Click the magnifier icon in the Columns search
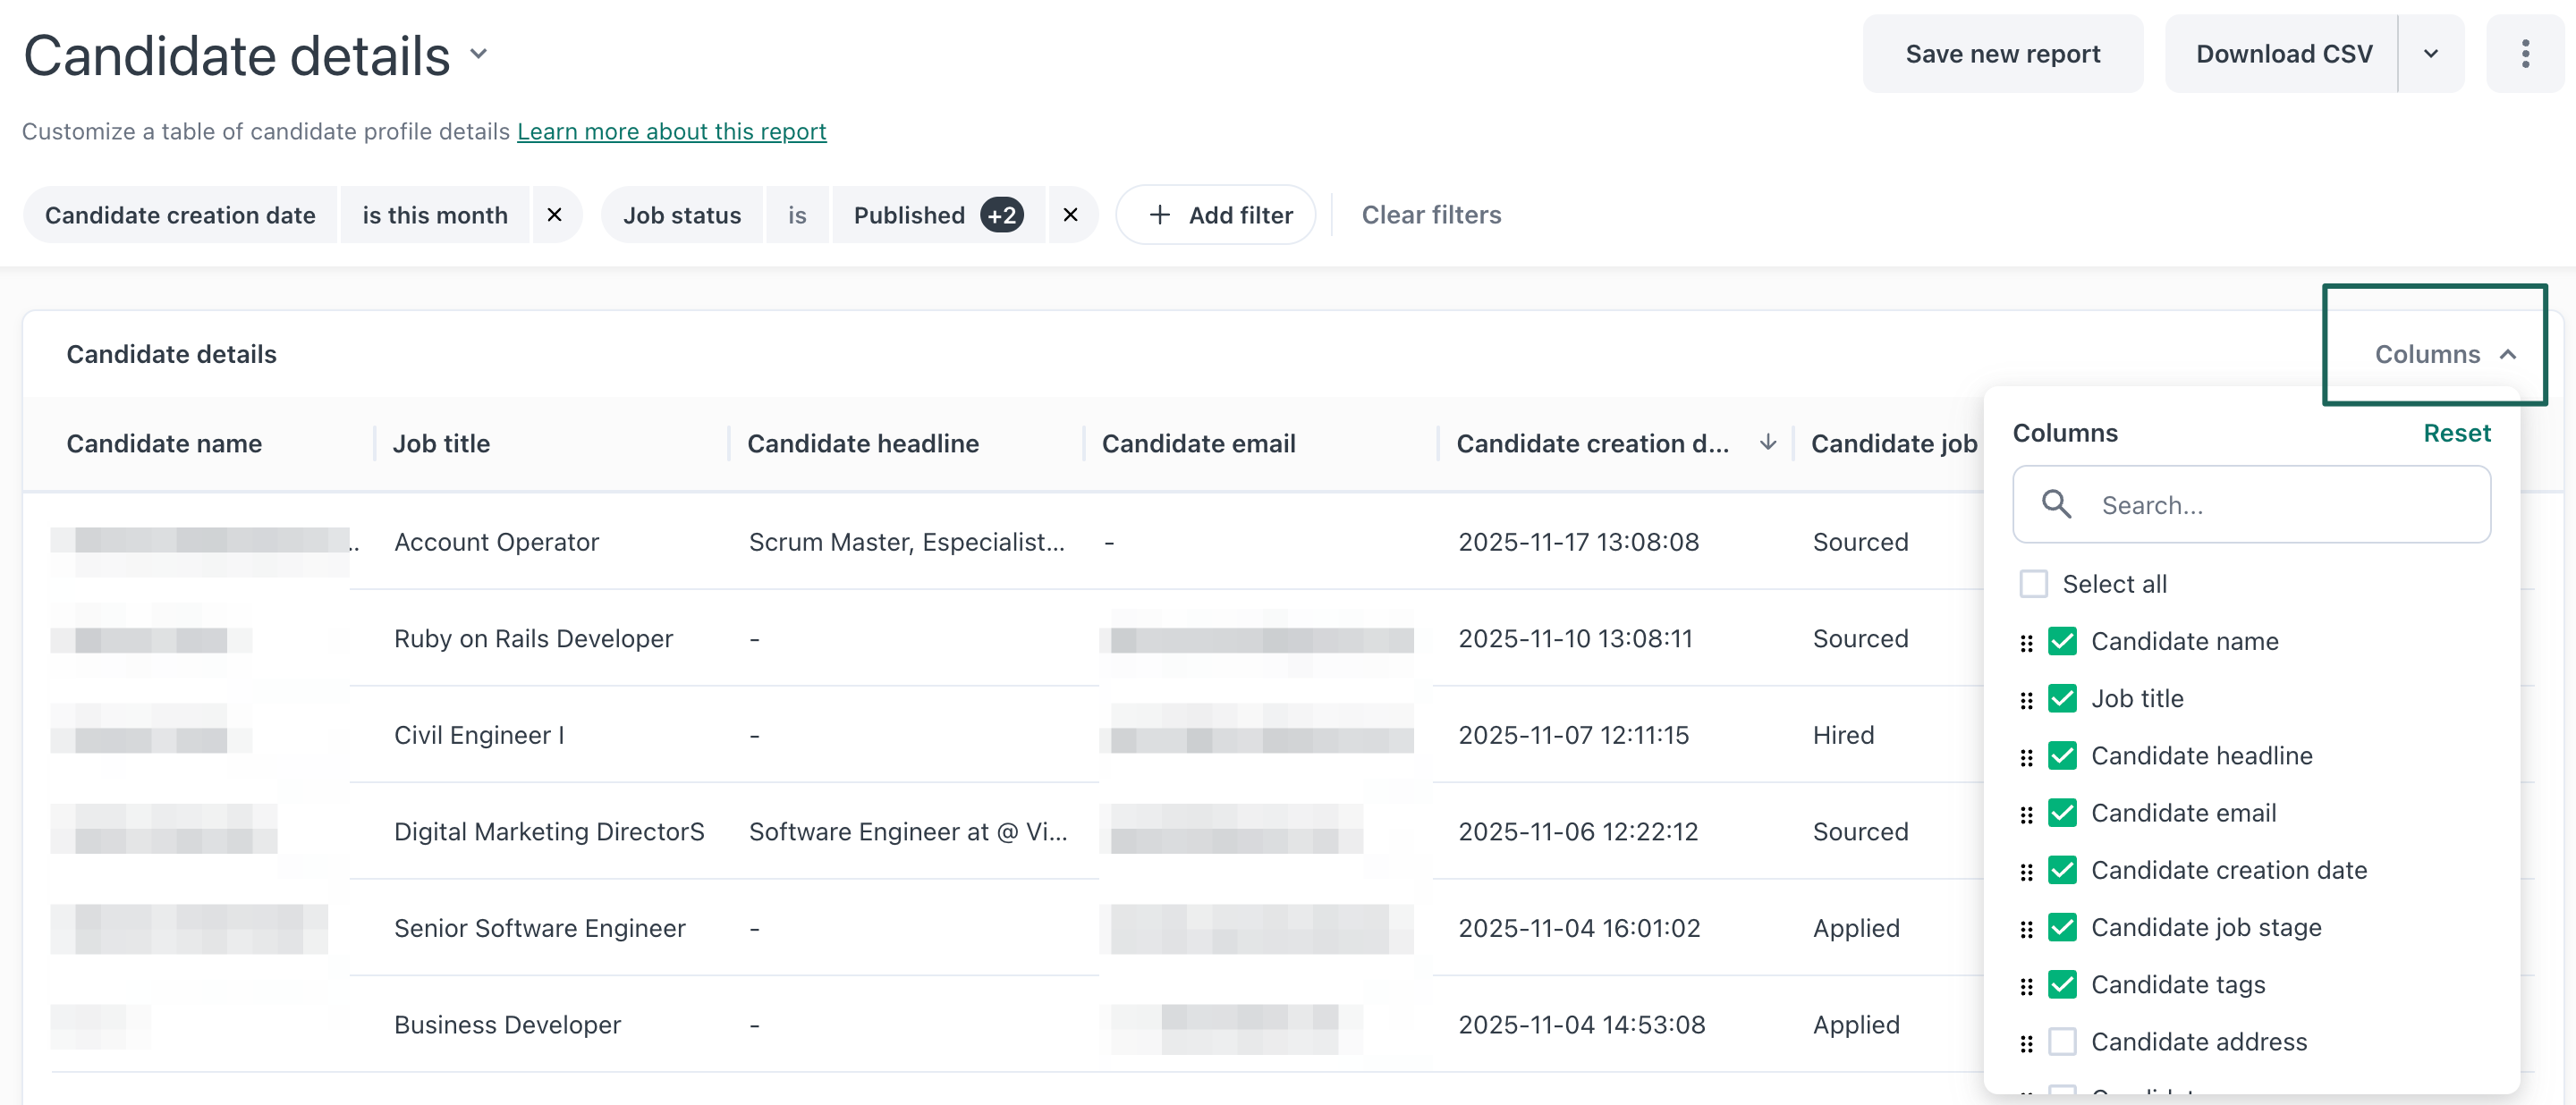The height and width of the screenshot is (1105, 2576). click(x=2056, y=504)
